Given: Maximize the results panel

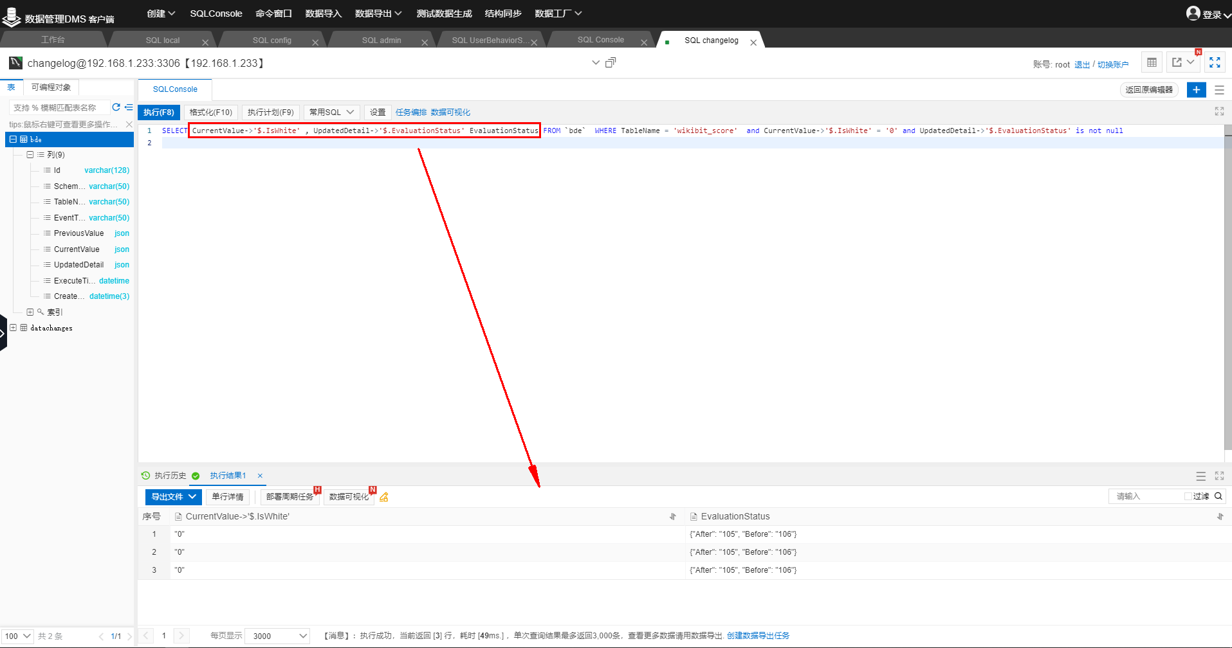Looking at the screenshot, I should point(1219,476).
